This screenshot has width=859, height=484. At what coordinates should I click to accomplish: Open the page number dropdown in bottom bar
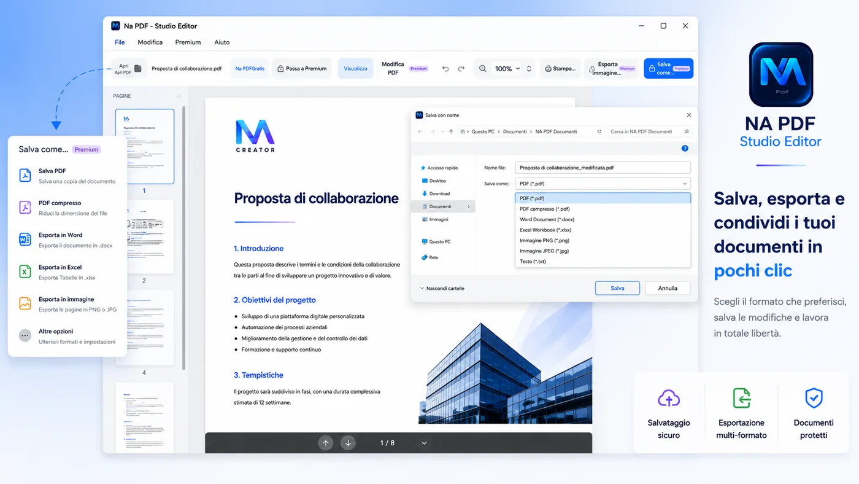[x=424, y=443]
